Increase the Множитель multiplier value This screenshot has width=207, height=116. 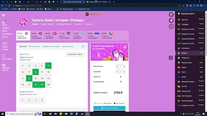click(x=124, y=66)
